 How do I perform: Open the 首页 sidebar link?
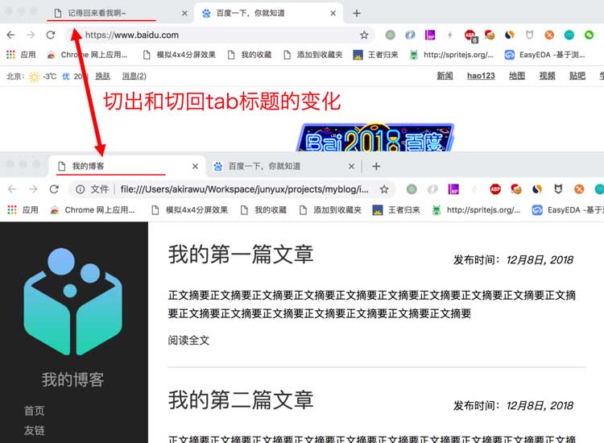coord(35,411)
